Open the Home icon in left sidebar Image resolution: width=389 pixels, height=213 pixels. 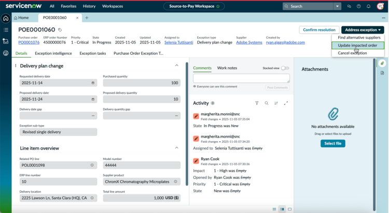(x=6, y=18)
